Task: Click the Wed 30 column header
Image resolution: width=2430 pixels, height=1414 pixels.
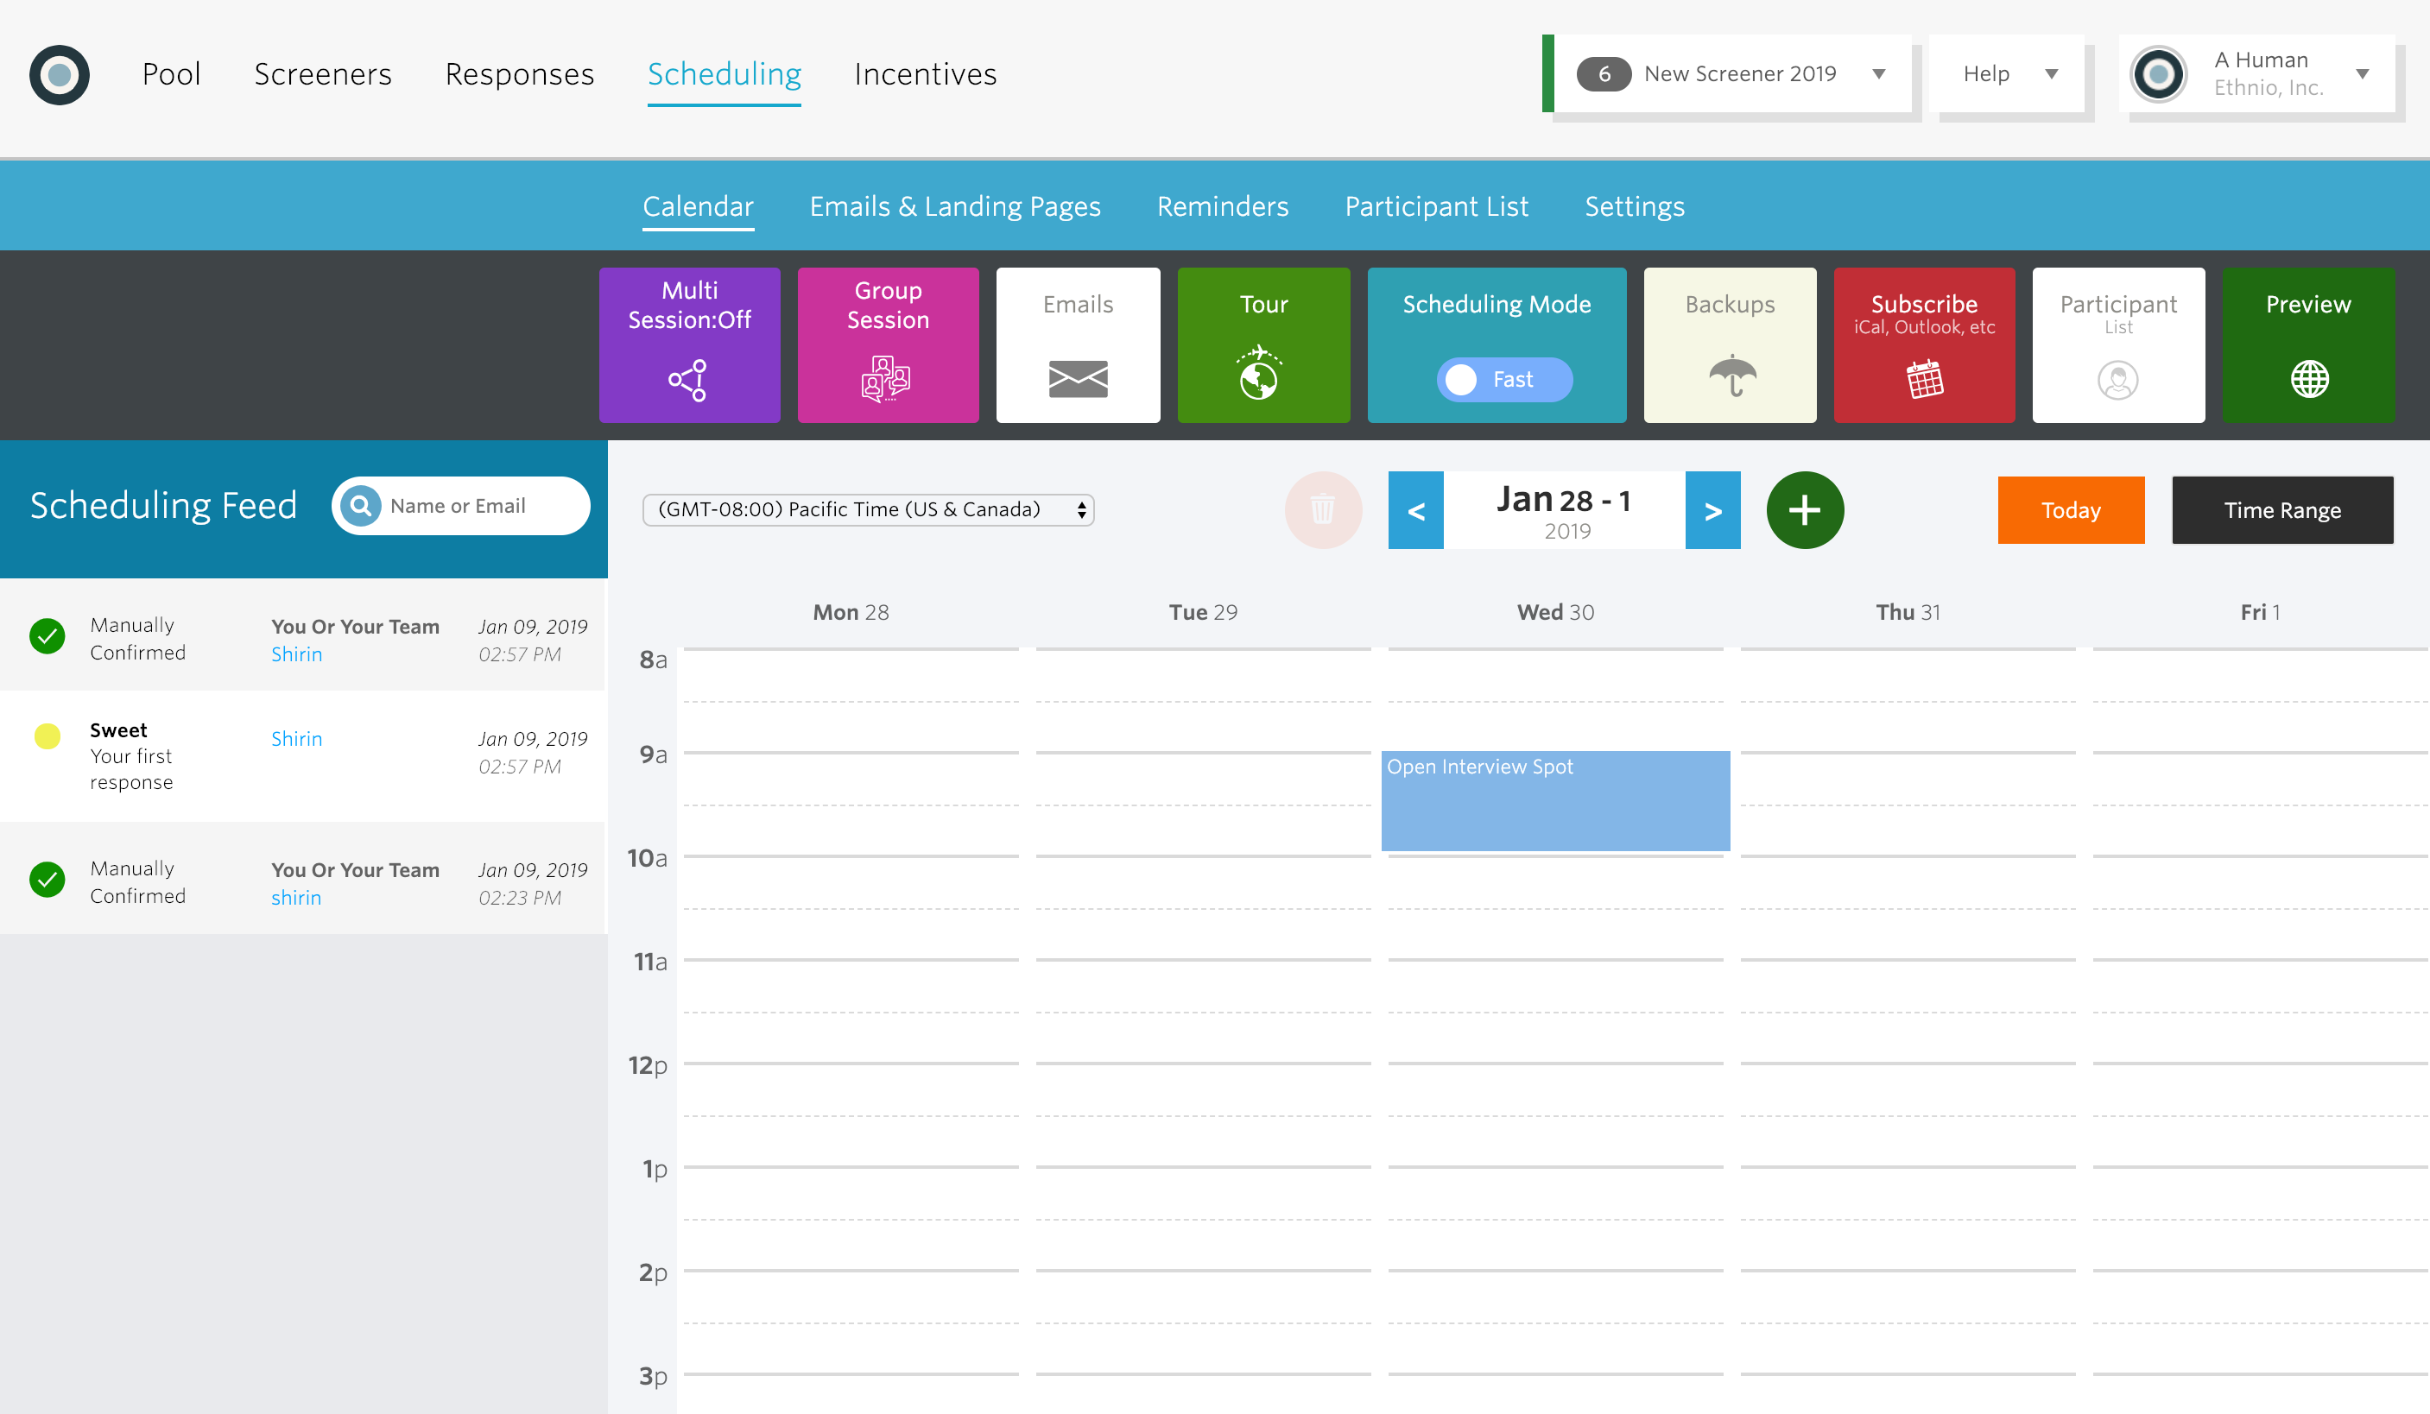Action: (x=1555, y=612)
